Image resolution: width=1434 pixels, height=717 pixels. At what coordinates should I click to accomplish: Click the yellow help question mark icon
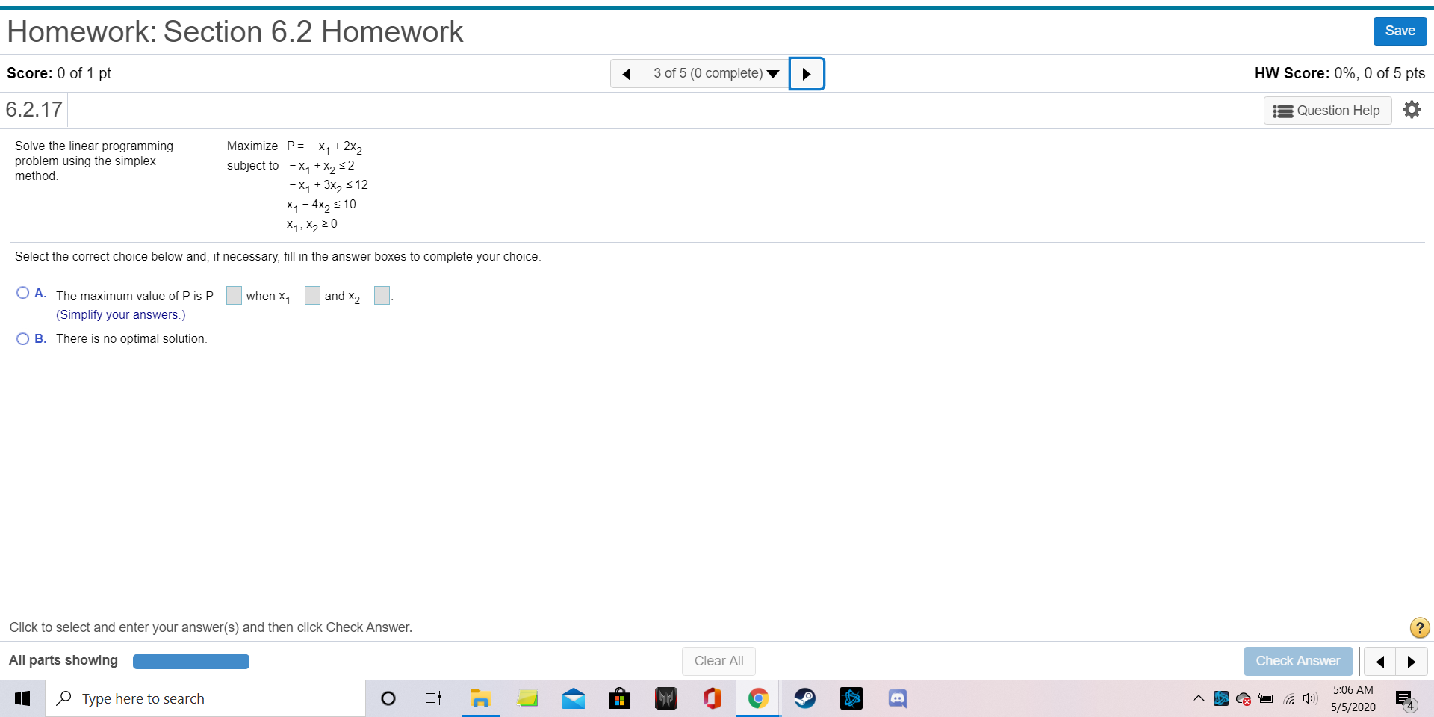(1419, 628)
